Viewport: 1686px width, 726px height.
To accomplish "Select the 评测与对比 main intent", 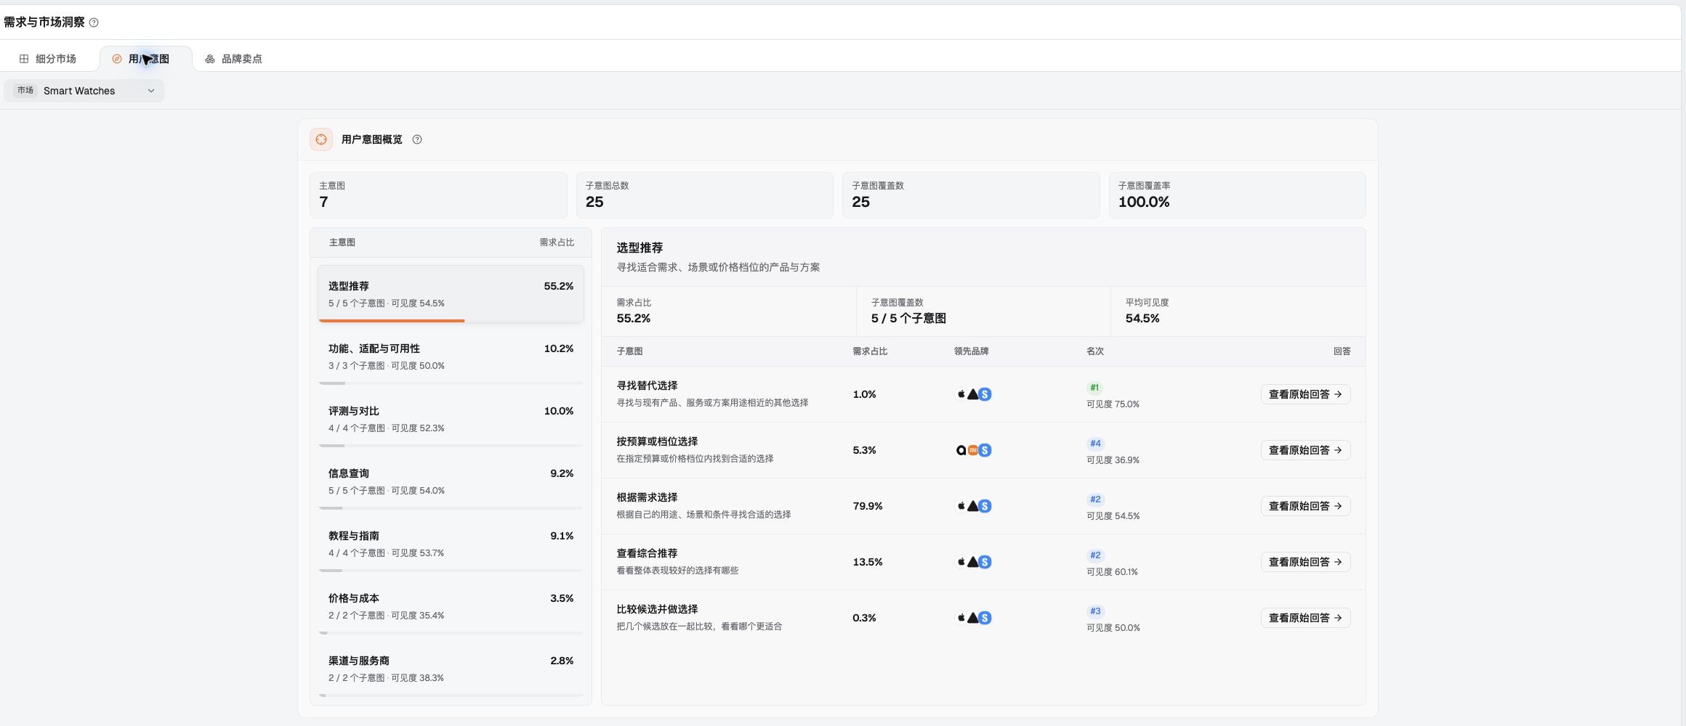I will pyautogui.click(x=451, y=419).
